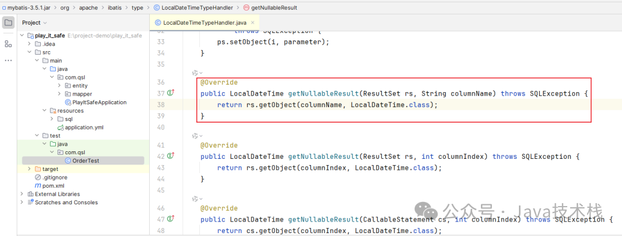Click the .gitignore file icon

tap(38, 177)
